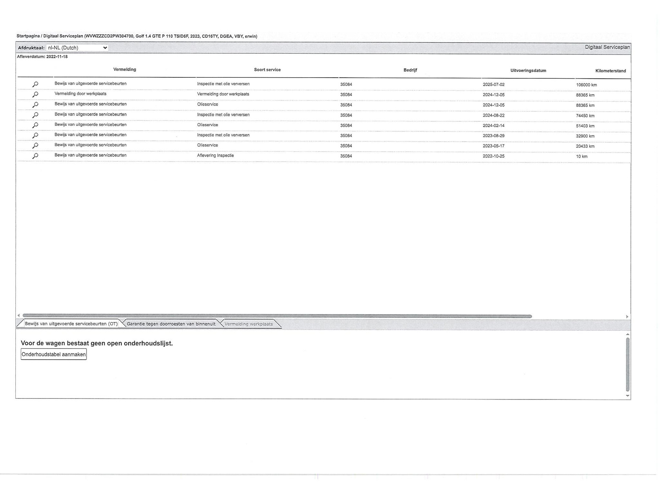660x495 pixels.
Task: Open magnifier icon for 88365 km Olieservice row
Action: click(35, 104)
